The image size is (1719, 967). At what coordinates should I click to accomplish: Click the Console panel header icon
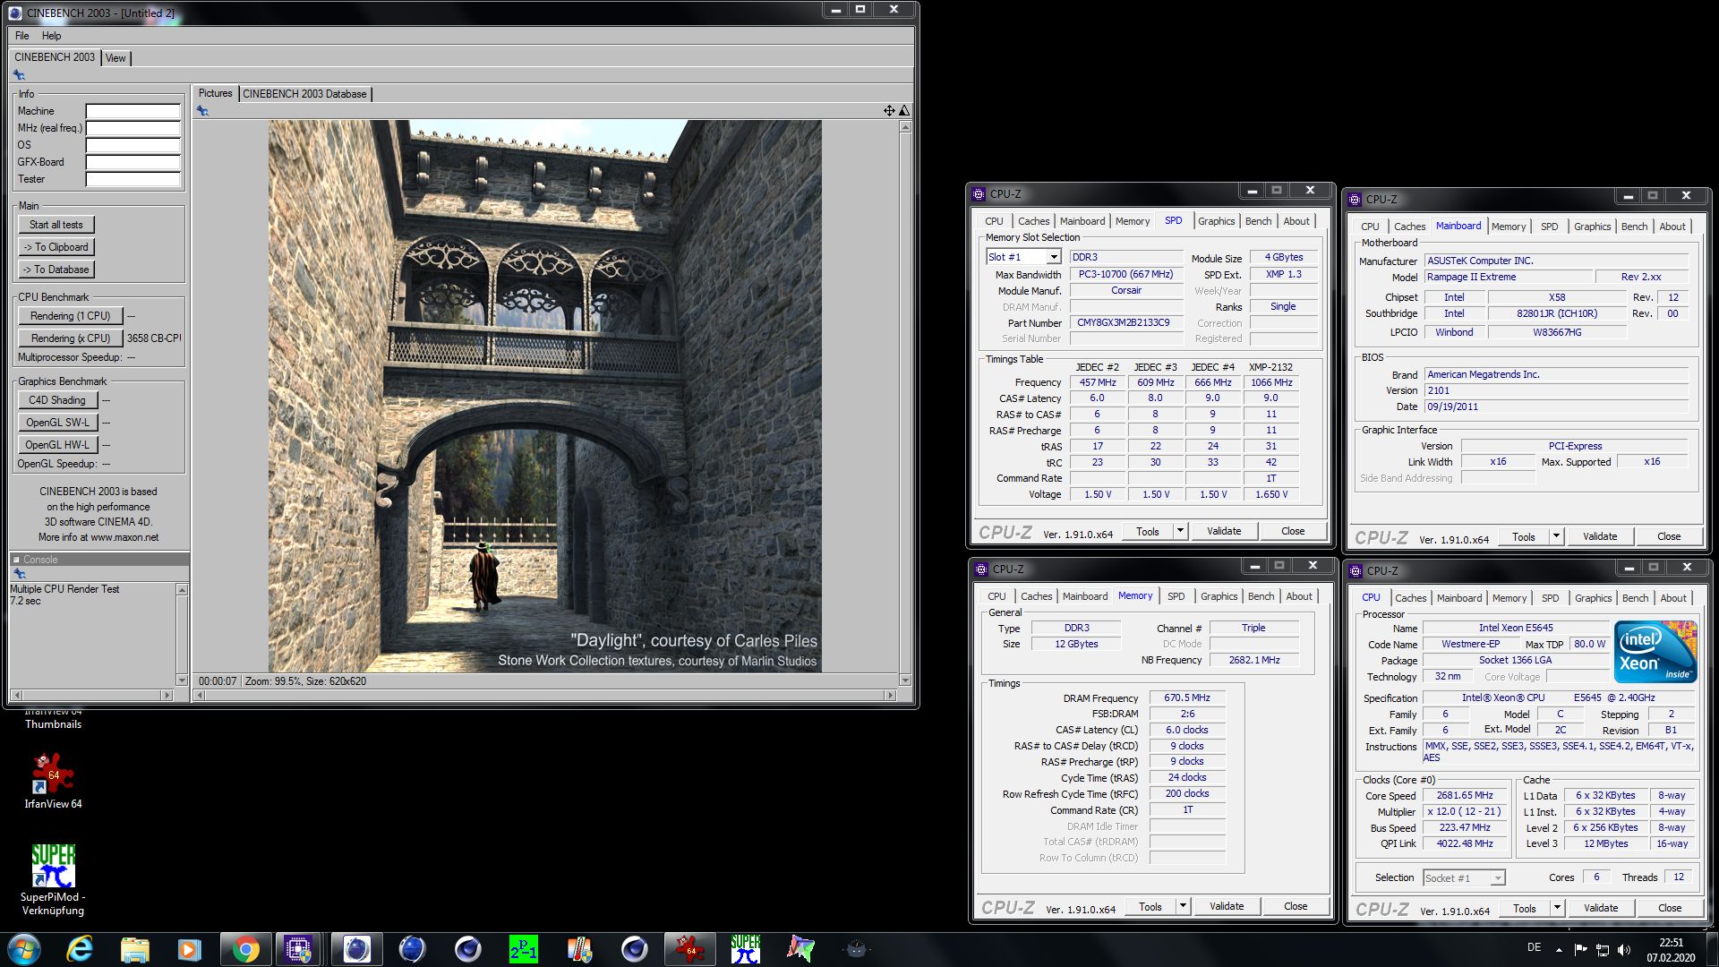tap(16, 560)
